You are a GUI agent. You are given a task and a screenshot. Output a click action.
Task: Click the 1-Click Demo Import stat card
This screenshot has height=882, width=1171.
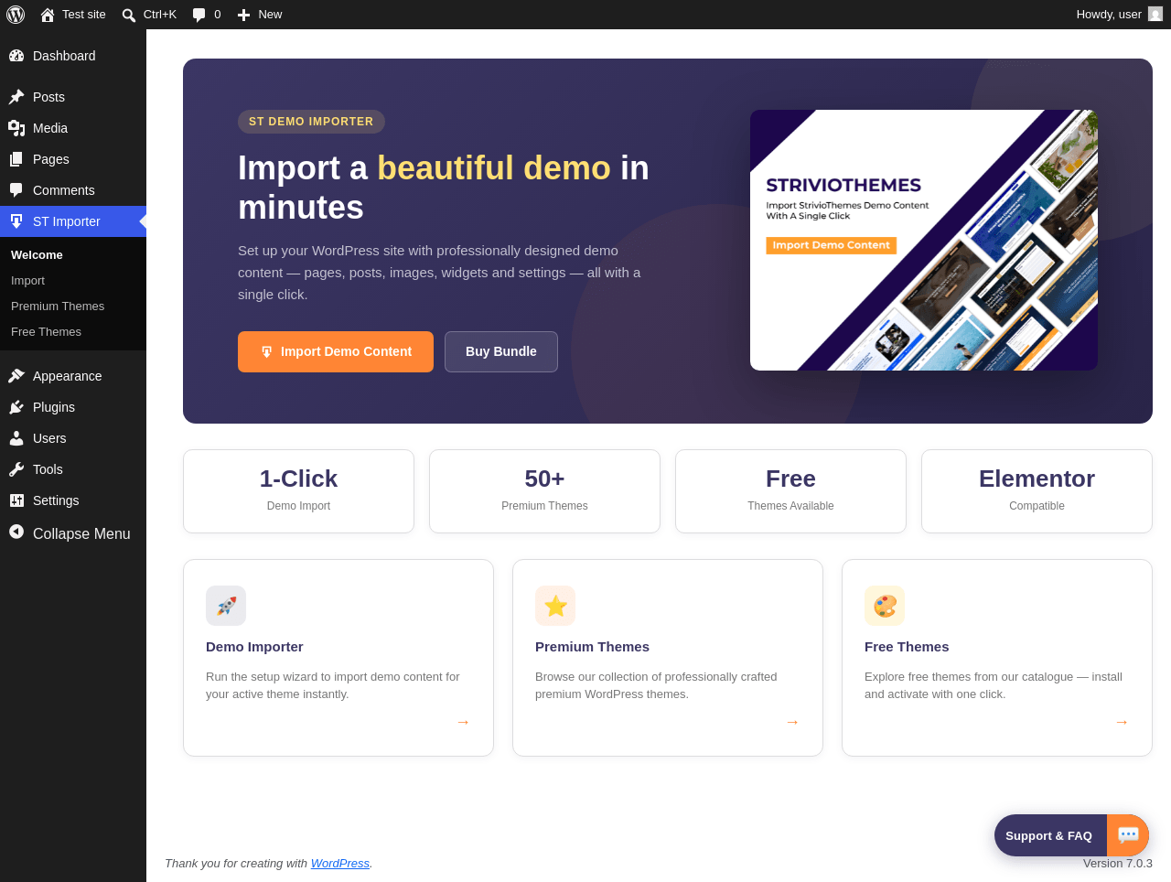coord(298,491)
